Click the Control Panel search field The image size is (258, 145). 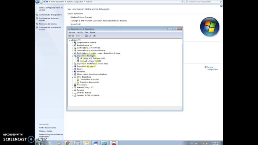tap(202, 2)
